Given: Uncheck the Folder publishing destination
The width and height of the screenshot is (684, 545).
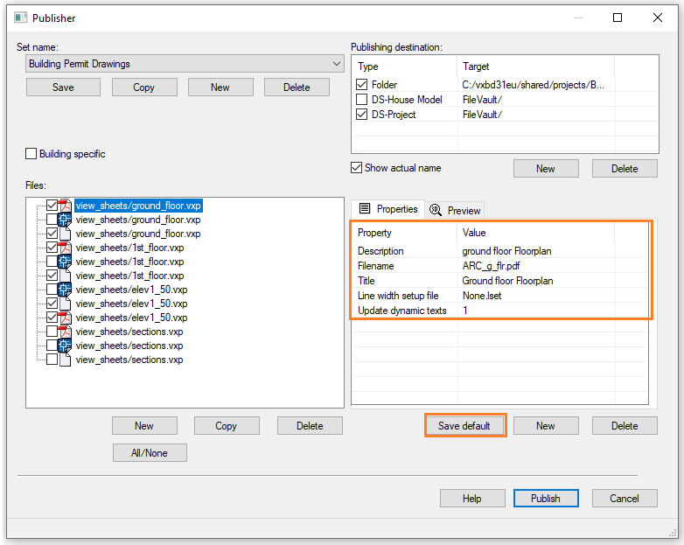Looking at the screenshot, I should tap(362, 85).
